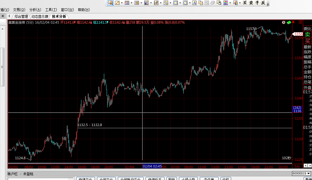Click the left vertical scrollbar thumb
312x180 pixels.
tap(2, 67)
